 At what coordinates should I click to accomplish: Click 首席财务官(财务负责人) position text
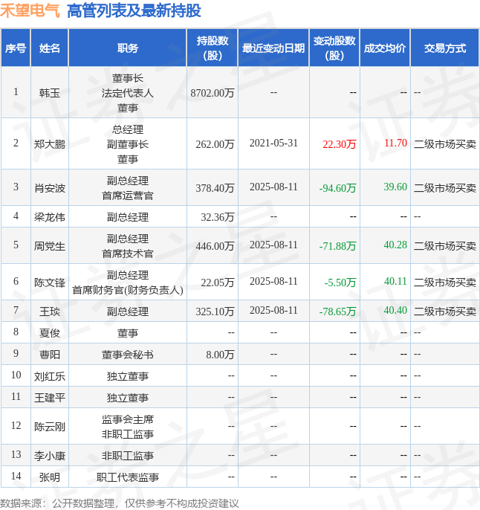pyautogui.click(x=127, y=290)
